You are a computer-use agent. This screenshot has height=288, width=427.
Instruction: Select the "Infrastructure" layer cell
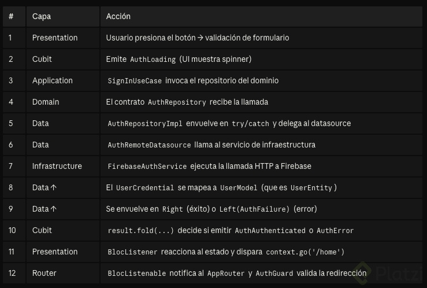coord(57,166)
